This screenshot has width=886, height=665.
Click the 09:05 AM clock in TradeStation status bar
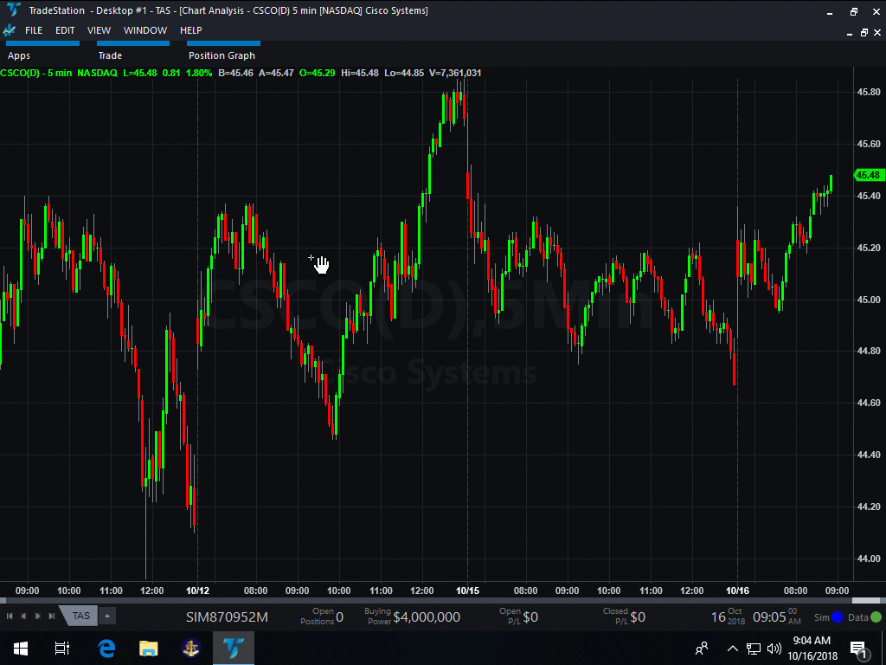pyautogui.click(x=777, y=617)
